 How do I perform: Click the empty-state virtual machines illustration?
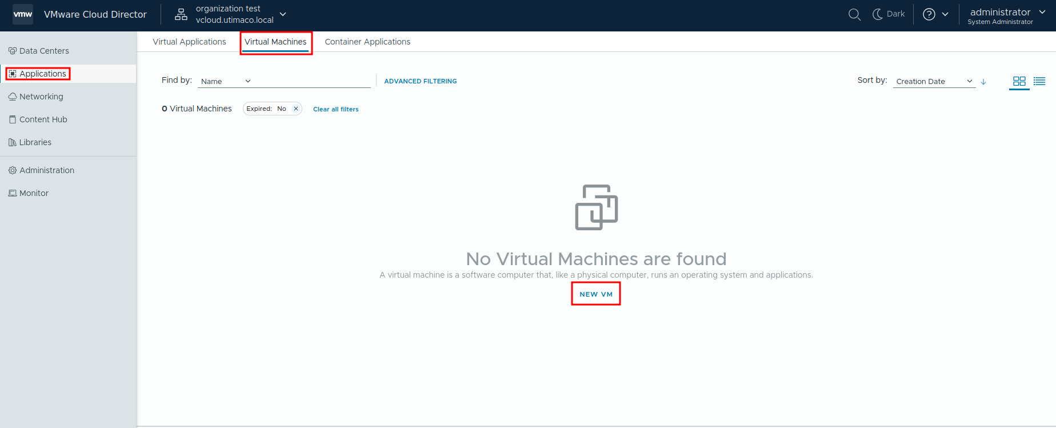click(x=596, y=207)
